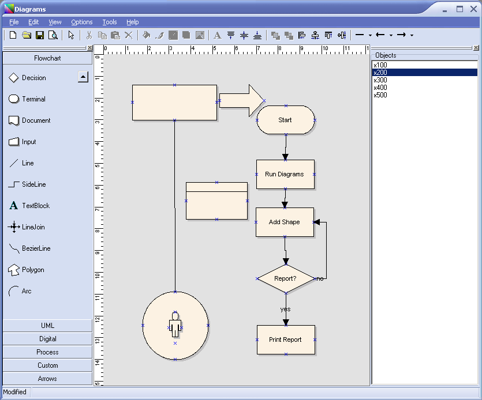Screen dimensions: 482x400
Task: Choose pen line color tool
Action: 159,35
